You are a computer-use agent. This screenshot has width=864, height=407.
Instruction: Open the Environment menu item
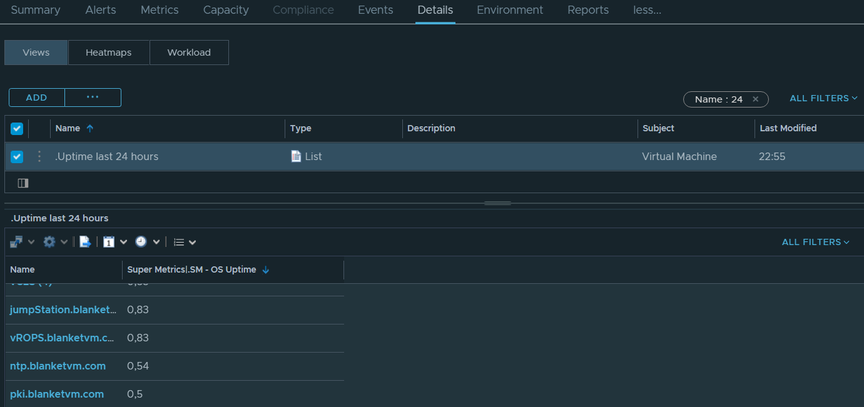tap(509, 10)
